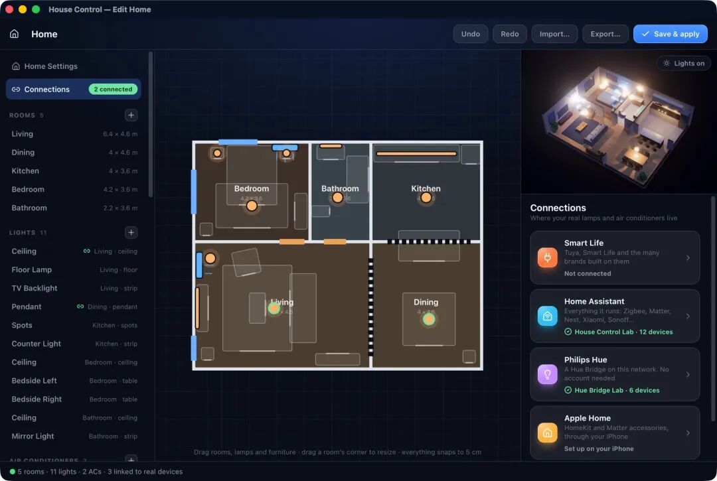
Task: Click the Connections panel scrollbar on right
Action: tap(712, 309)
